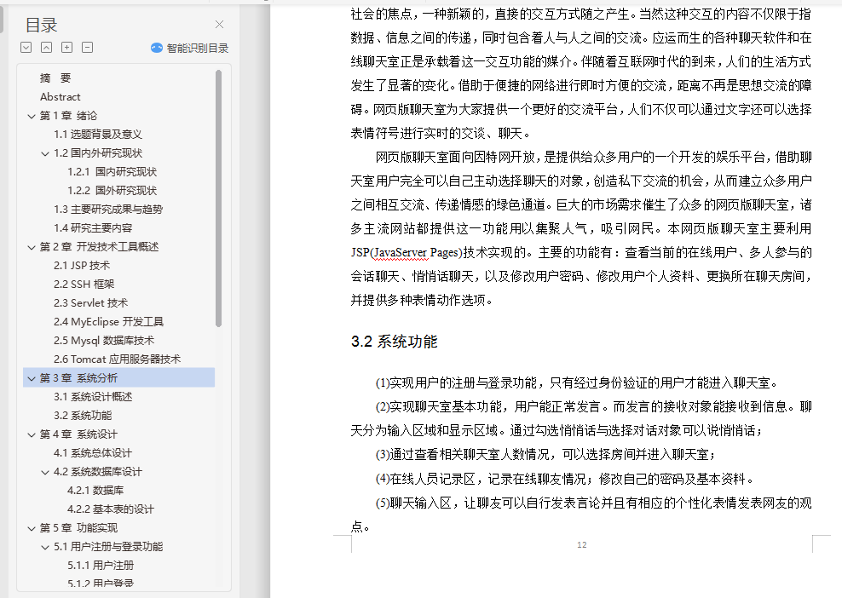Collapse the 第3章 系统分析 chevron
Viewport: 842px width, 598px height.
[x=32, y=378]
